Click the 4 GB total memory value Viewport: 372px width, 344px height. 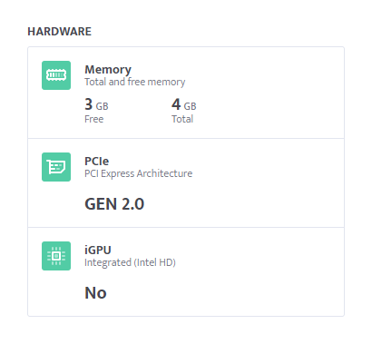tap(184, 104)
